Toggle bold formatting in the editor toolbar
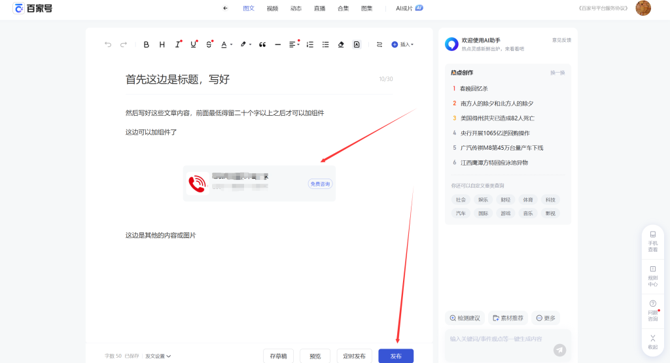Viewport: 670px width, 363px height. (x=146, y=44)
